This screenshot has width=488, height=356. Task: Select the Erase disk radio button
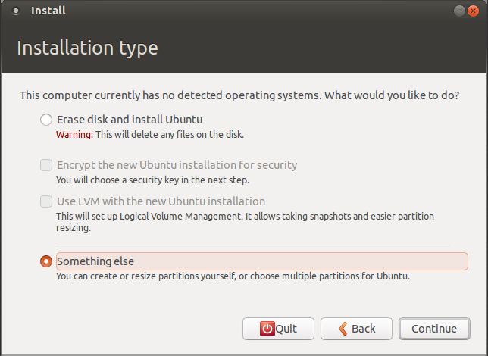tap(46, 120)
